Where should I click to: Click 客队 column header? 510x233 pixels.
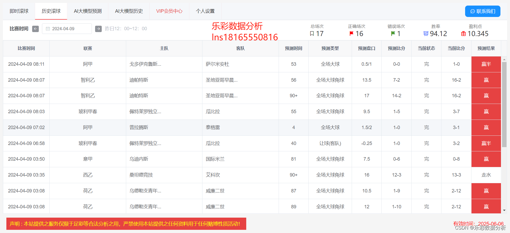click(x=240, y=48)
